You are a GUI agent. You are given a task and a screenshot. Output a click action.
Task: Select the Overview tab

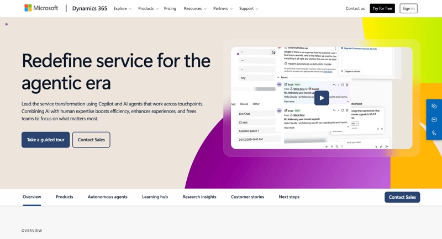click(32, 196)
